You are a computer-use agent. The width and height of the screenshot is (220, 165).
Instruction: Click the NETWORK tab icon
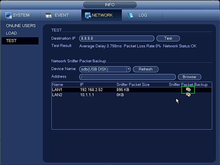point(88,15)
